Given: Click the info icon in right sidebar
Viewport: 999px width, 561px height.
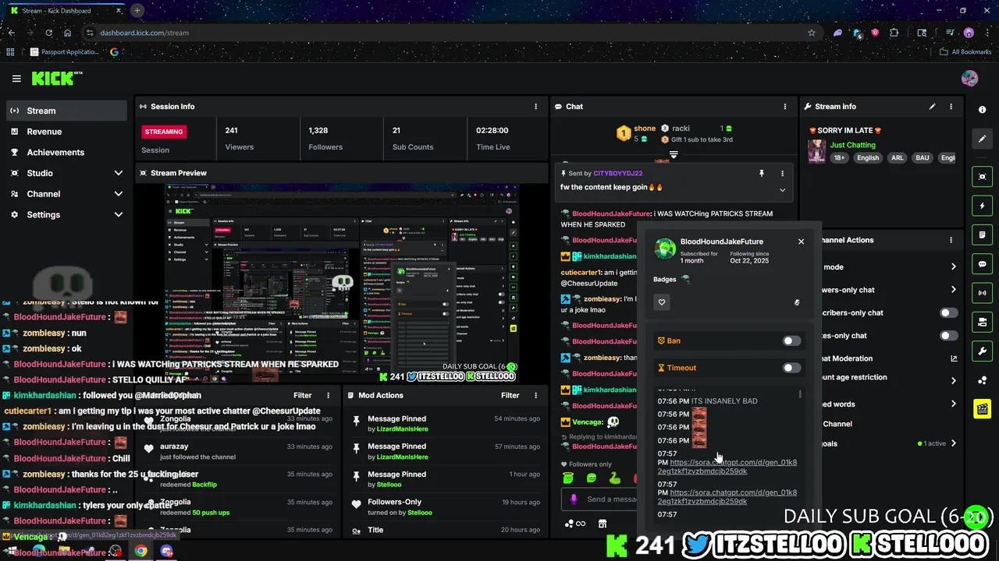Looking at the screenshot, I should click(982, 110).
